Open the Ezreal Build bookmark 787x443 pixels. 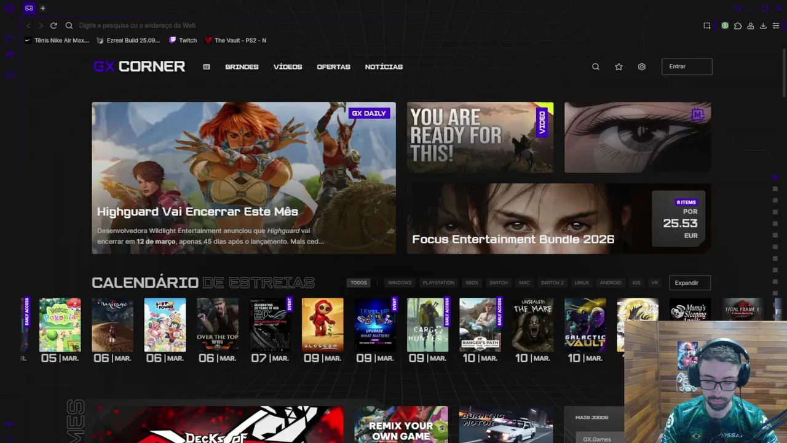[x=129, y=40]
